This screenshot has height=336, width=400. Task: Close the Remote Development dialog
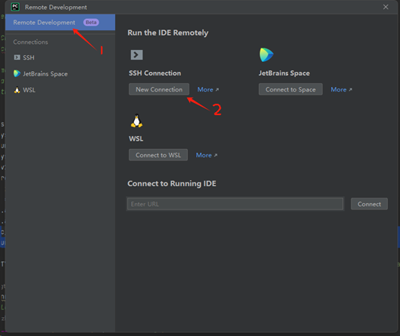[386, 7]
